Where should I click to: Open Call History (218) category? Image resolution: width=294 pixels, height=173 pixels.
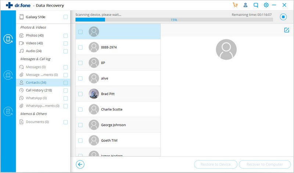click(x=39, y=90)
